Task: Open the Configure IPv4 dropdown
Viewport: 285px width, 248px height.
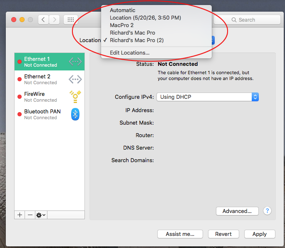Action: pos(208,97)
